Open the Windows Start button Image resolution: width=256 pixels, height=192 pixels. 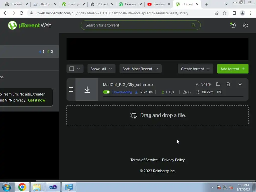(6, 187)
